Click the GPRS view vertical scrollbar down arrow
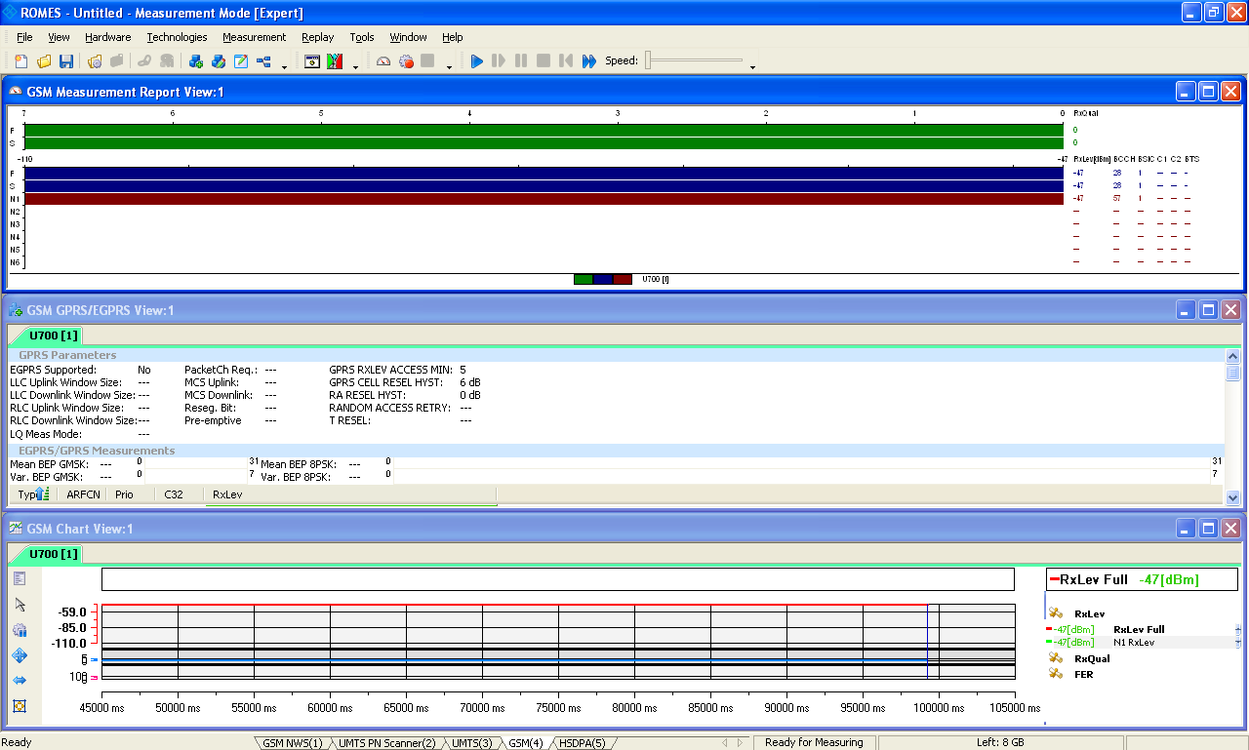 tap(1232, 497)
